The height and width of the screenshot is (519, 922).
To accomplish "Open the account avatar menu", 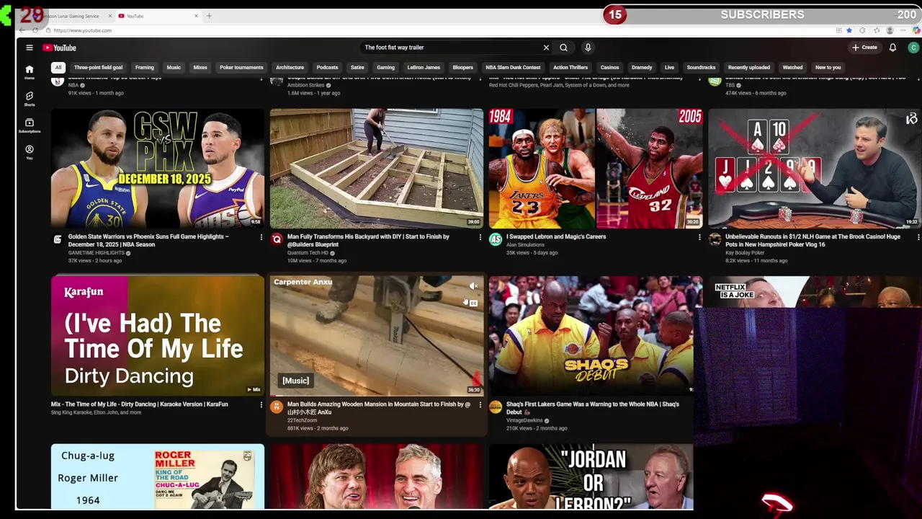I will coord(913,48).
